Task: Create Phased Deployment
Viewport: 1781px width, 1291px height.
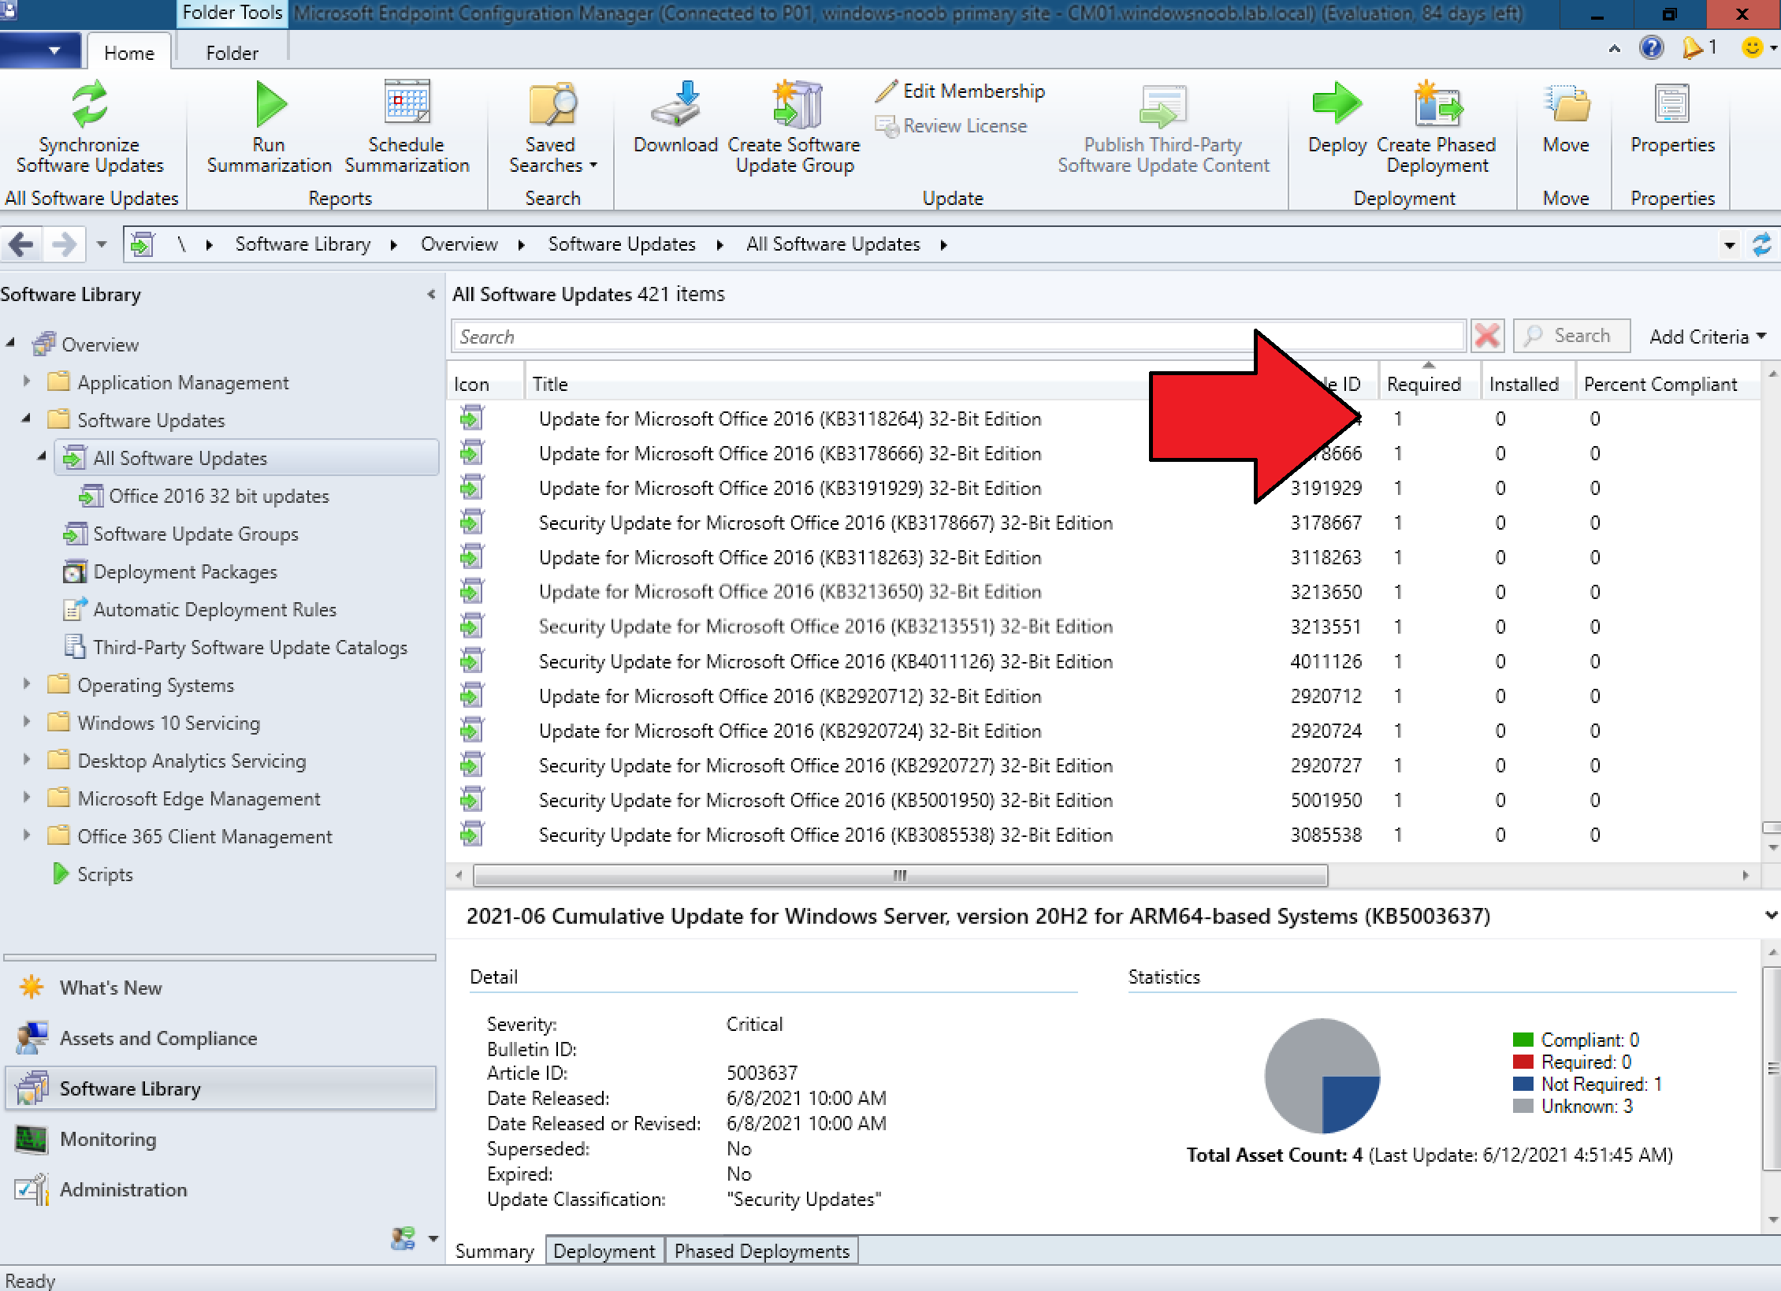Action: [1437, 128]
